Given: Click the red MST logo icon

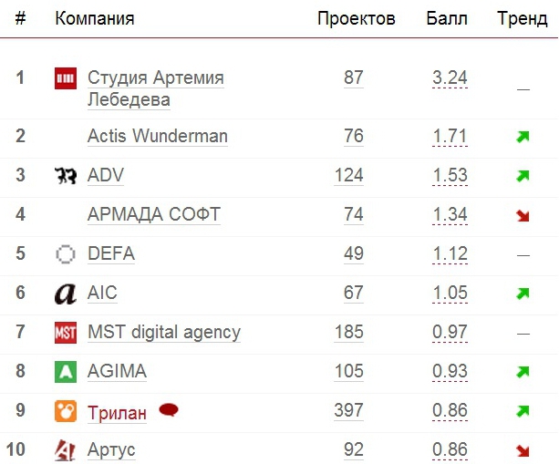Looking at the screenshot, I should (x=66, y=333).
